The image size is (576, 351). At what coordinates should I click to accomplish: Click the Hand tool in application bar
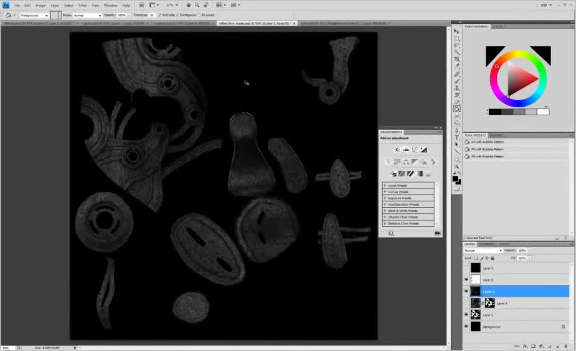click(188, 5)
